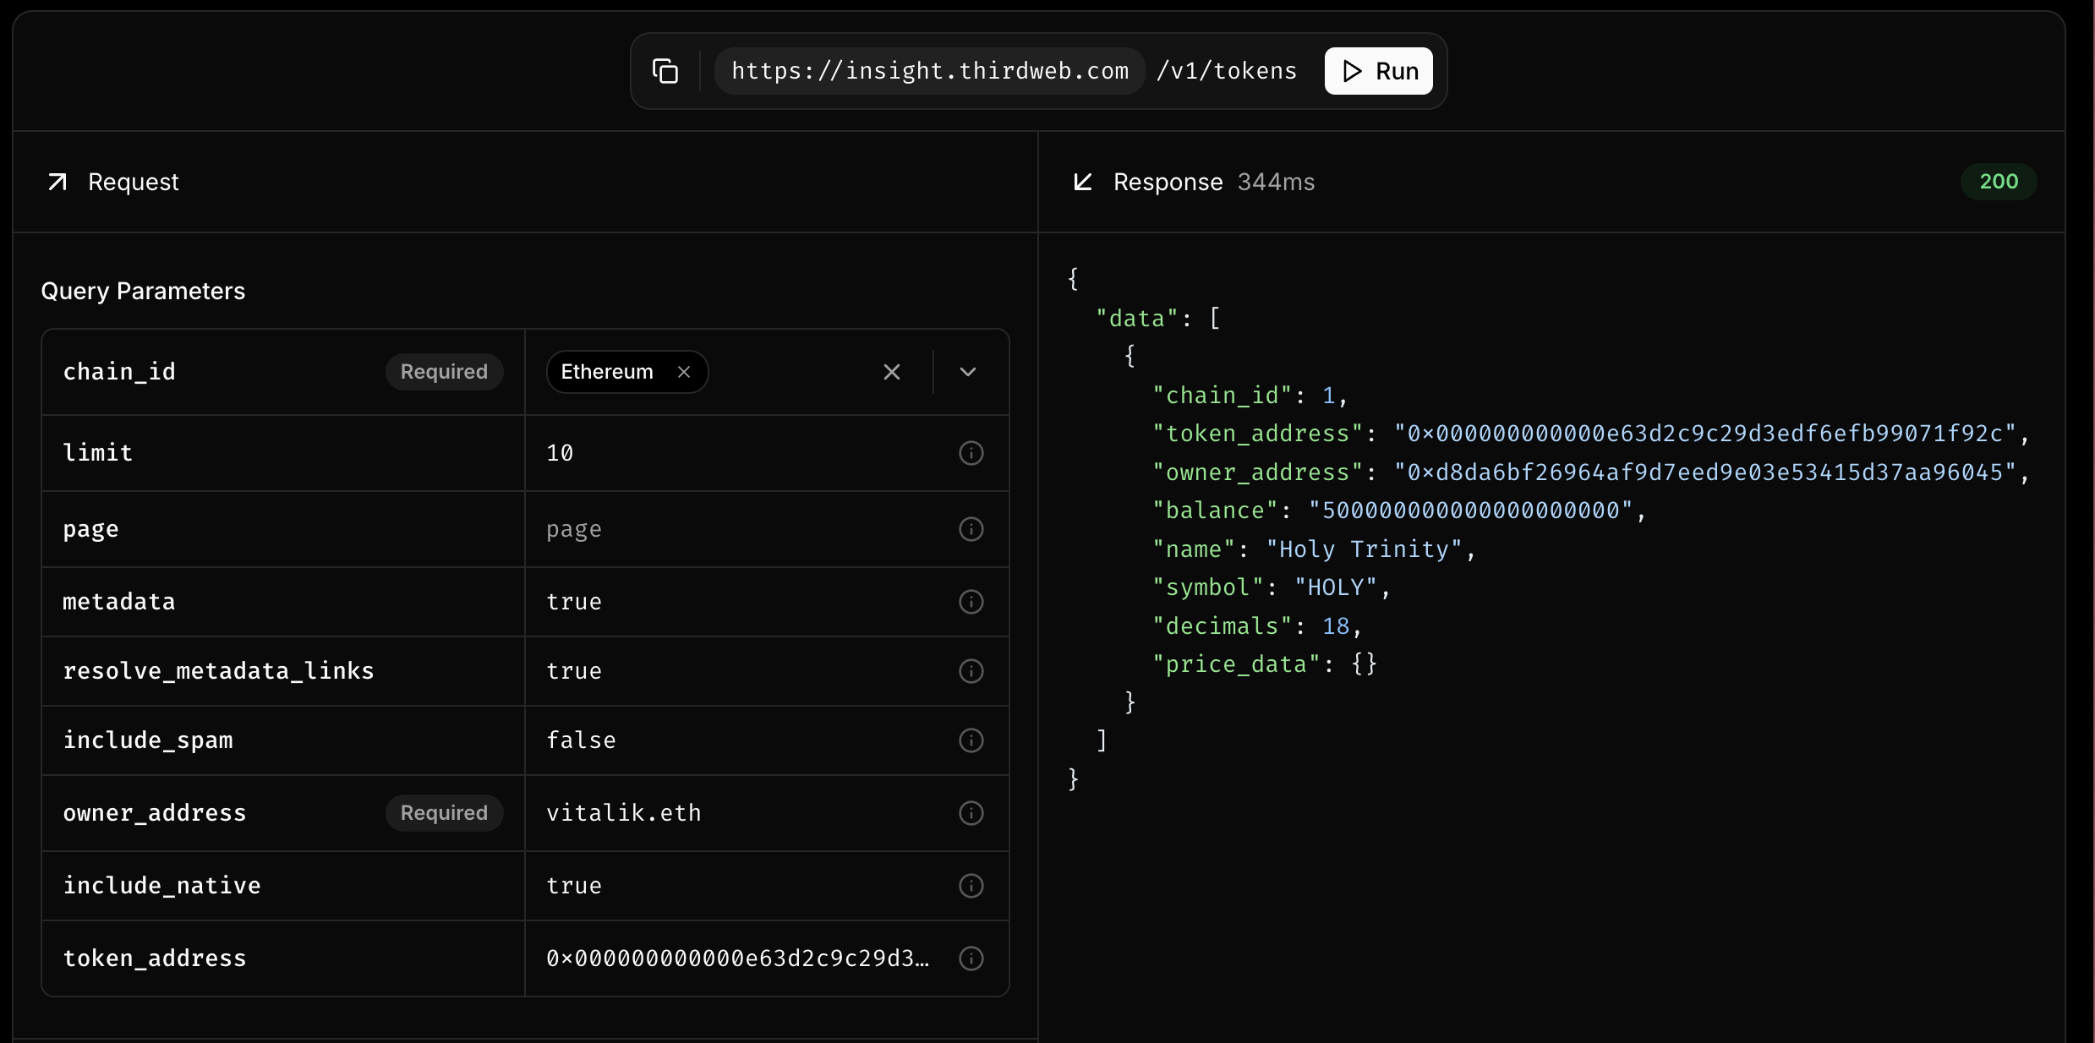This screenshot has height=1043, width=2095.
Task: Expand the chain_id selection dropdown
Action: pyautogui.click(x=966, y=372)
